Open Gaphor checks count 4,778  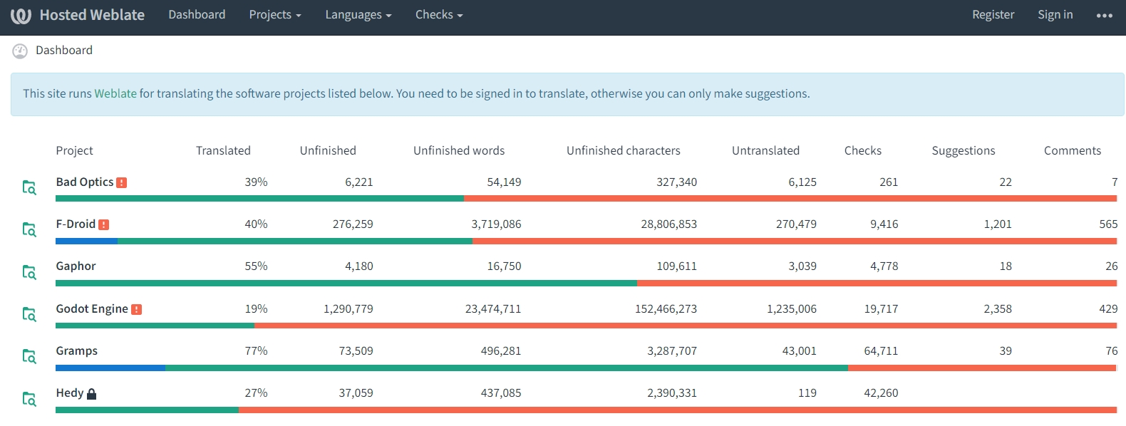(884, 266)
